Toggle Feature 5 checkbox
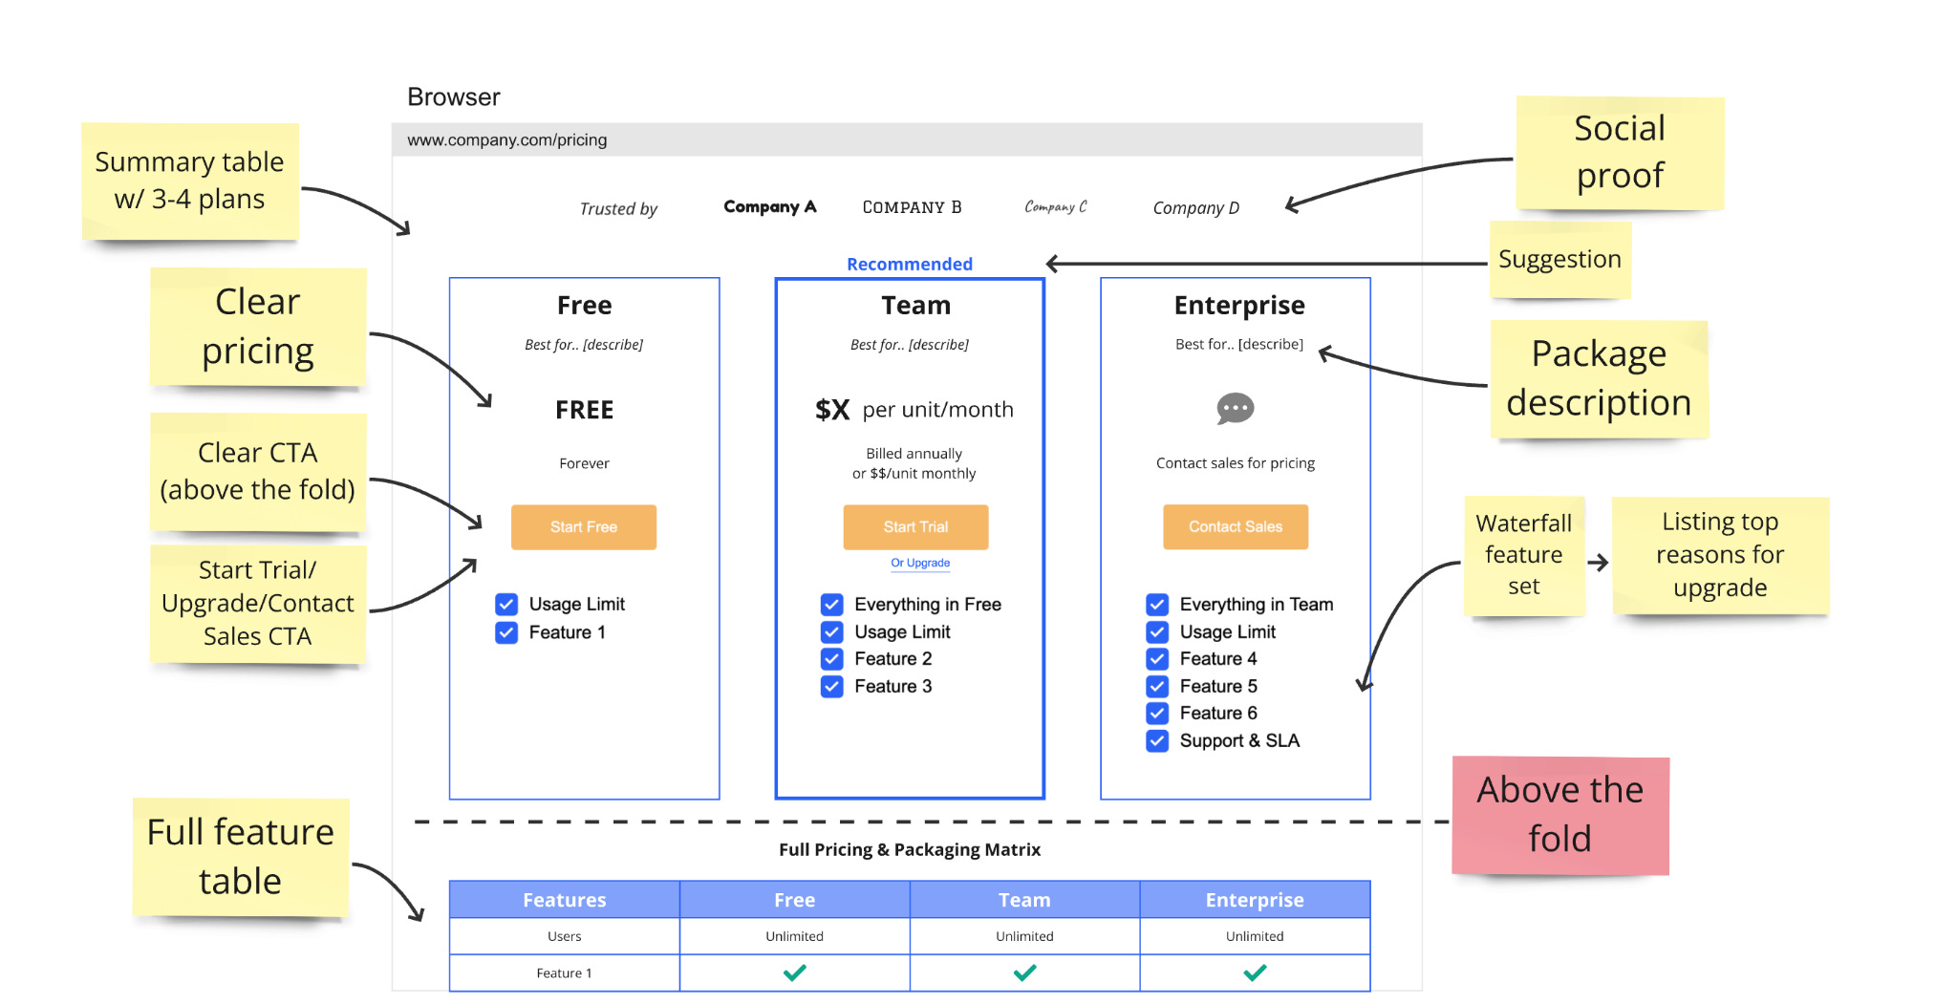The width and height of the screenshot is (1957, 1004). pos(1157,686)
